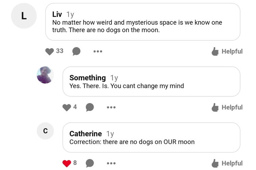
Task: Reply to Liv's comment using bubble icon
Action: (x=76, y=51)
